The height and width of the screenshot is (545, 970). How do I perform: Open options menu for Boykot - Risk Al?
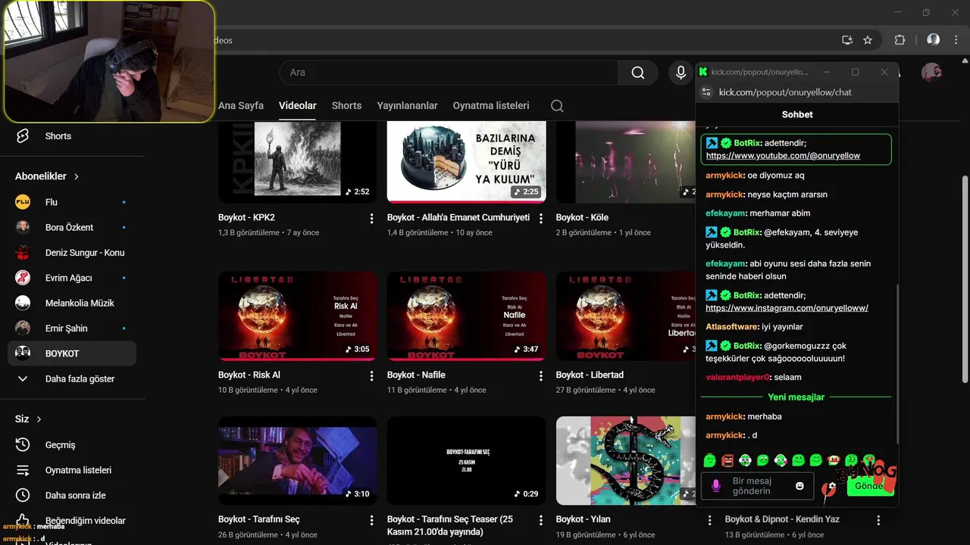[371, 376]
